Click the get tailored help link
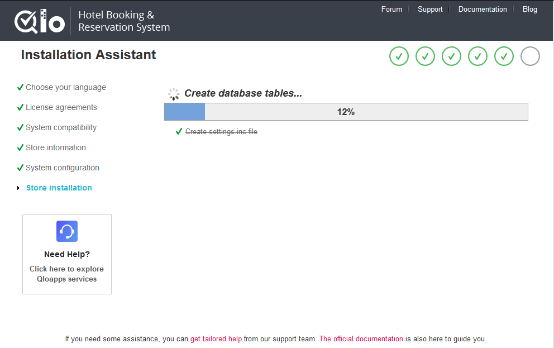Image resolution: width=554 pixels, height=348 pixels. [216, 339]
